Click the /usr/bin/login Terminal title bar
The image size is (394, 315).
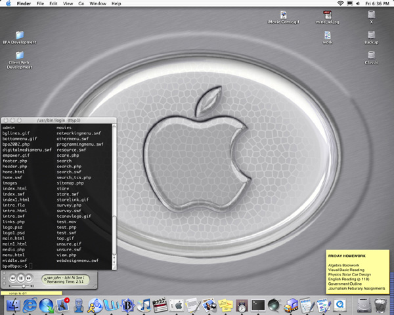click(x=58, y=120)
